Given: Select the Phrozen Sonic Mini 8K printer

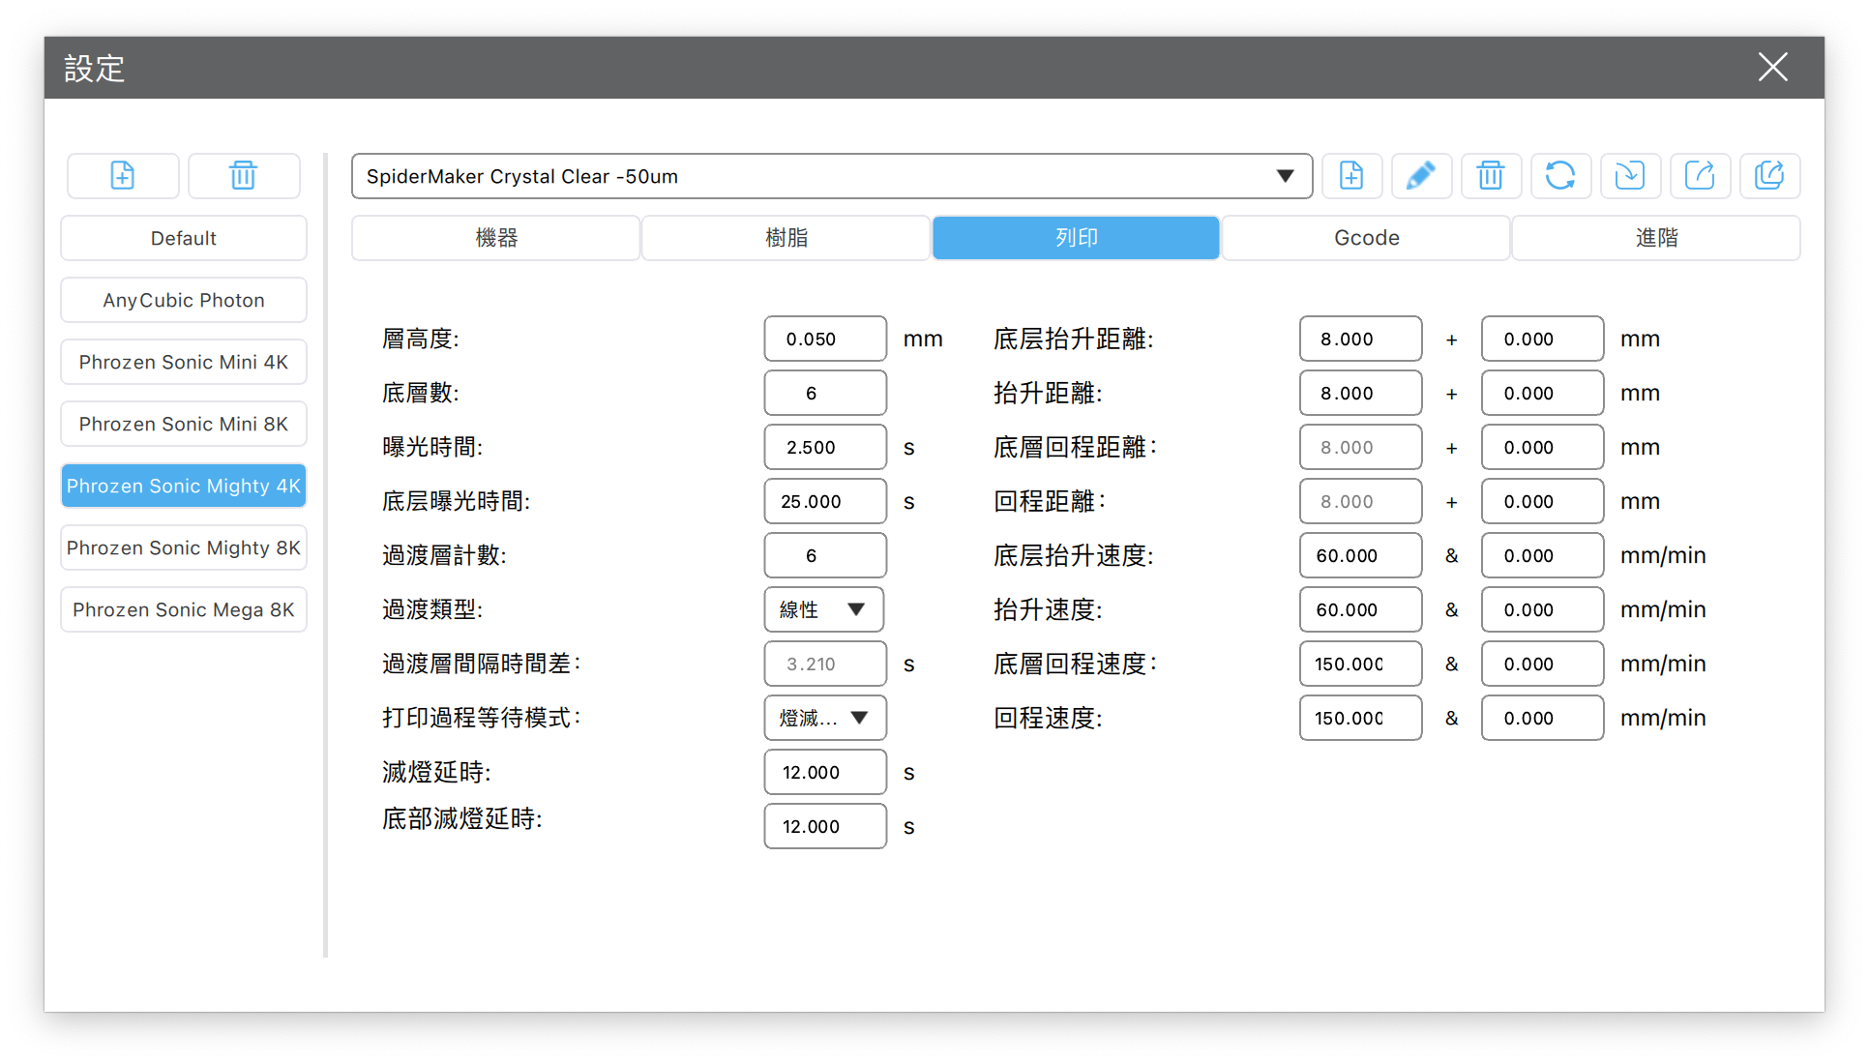Looking at the screenshot, I should pos(184,424).
